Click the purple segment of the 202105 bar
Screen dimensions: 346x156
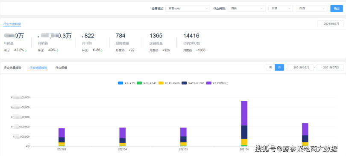click(x=183, y=132)
